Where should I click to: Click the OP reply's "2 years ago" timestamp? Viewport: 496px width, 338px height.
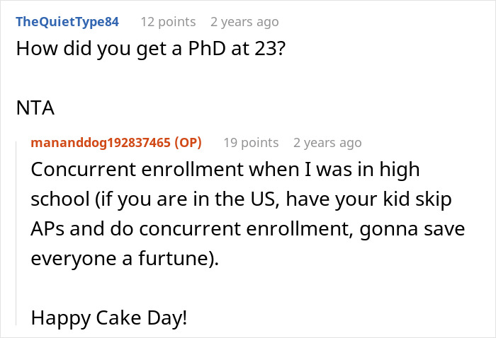pyautogui.click(x=327, y=143)
